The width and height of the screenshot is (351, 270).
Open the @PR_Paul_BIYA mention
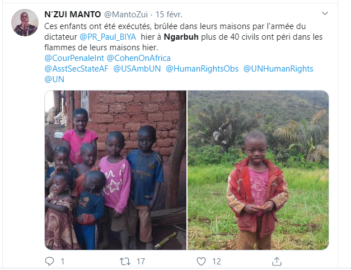[x=108, y=37]
